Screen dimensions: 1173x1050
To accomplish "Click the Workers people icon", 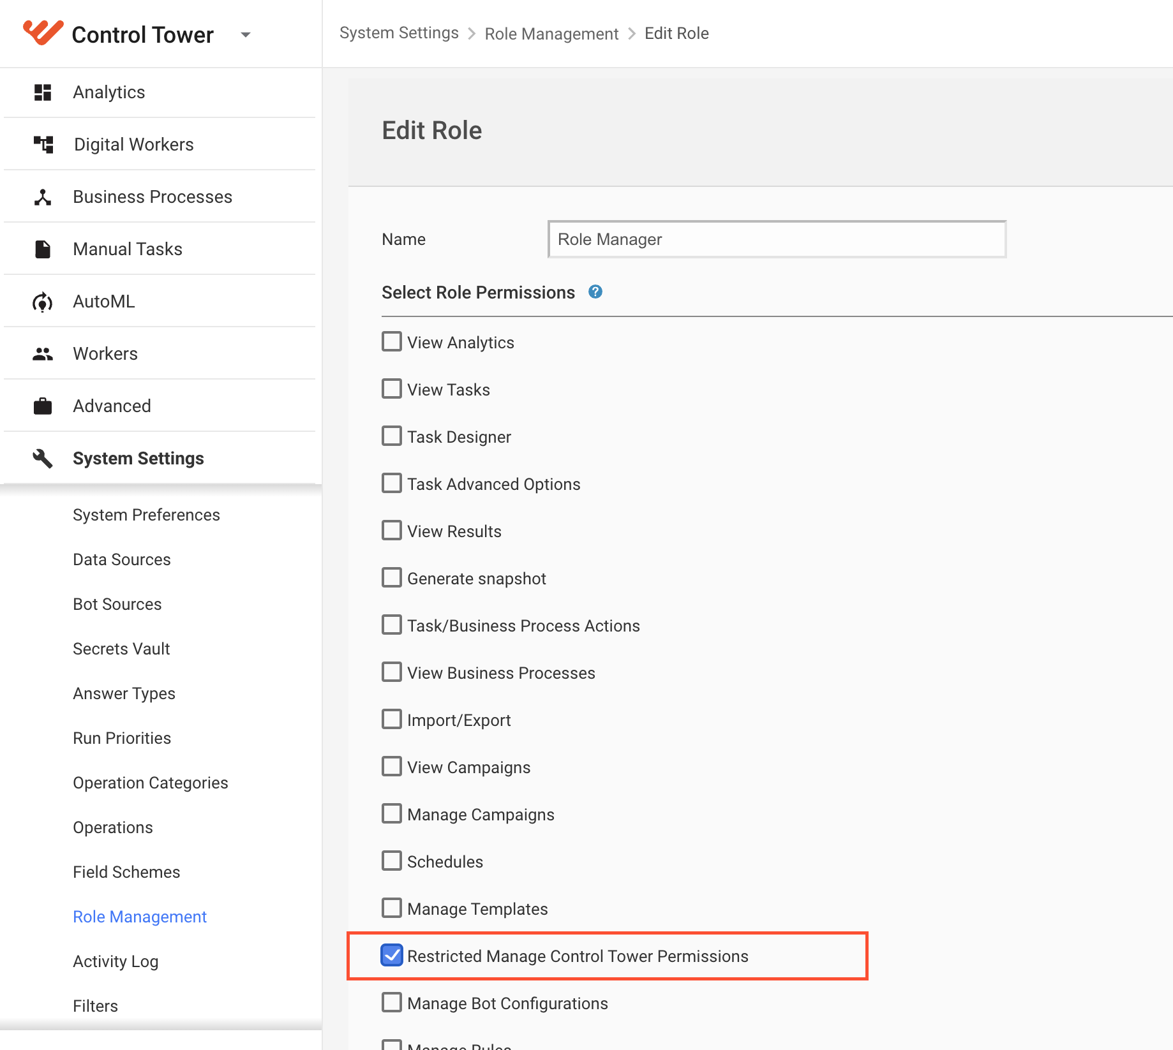I will (x=43, y=354).
